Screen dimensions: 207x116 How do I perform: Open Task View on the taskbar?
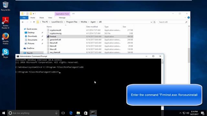63,113
